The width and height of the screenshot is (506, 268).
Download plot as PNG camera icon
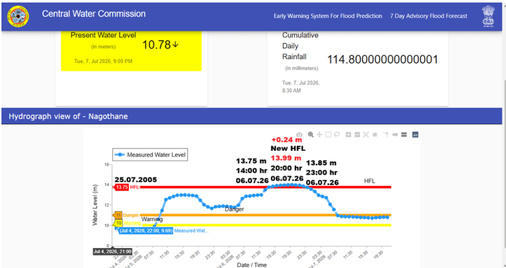click(299, 135)
